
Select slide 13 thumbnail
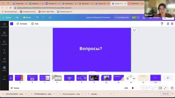(143, 78)
